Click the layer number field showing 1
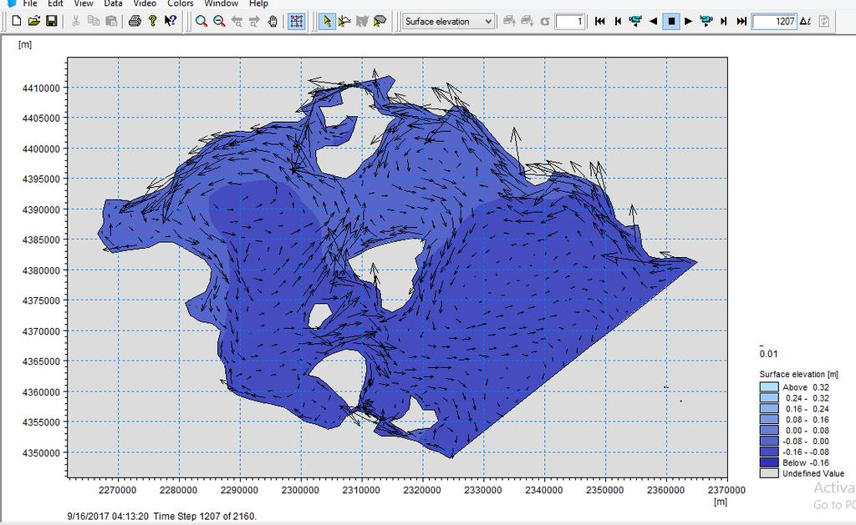This screenshot has width=856, height=525. click(x=570, y=21)
